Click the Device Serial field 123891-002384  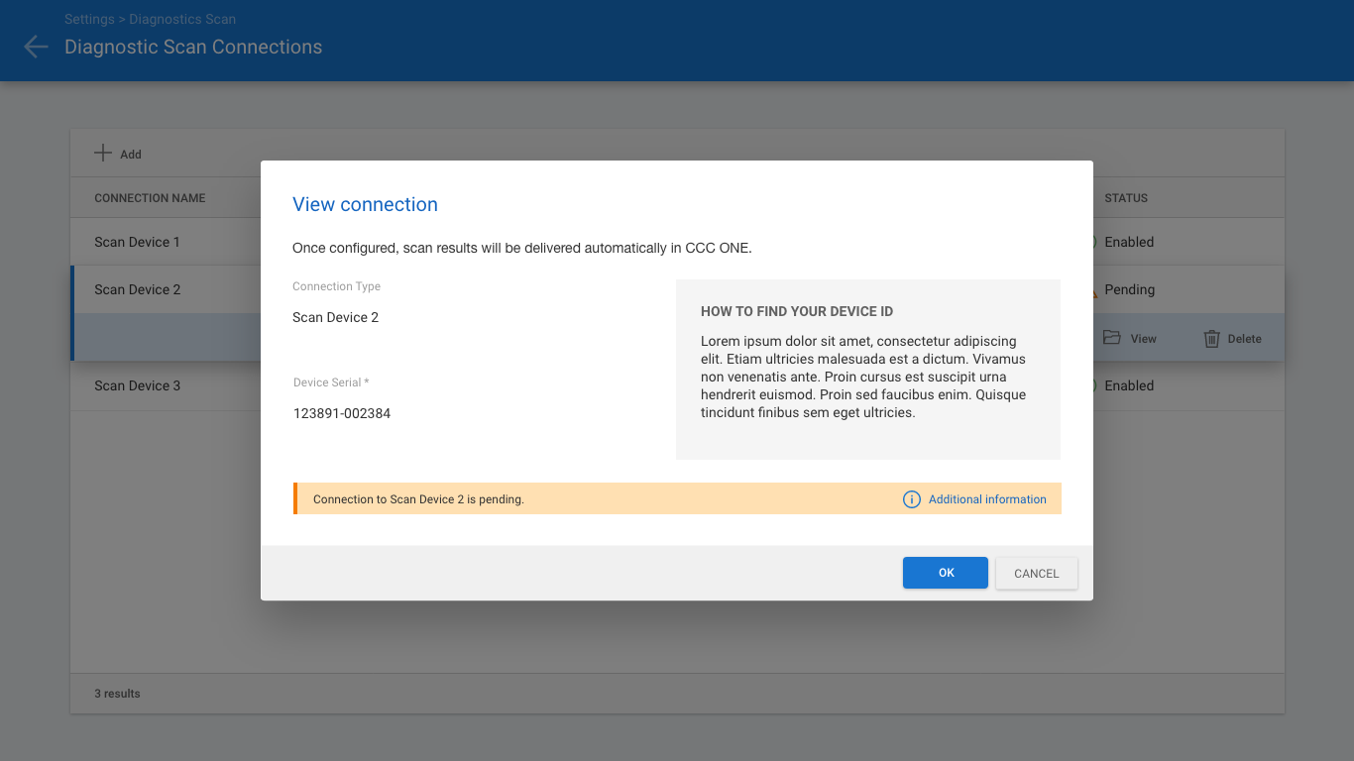pos(342,413)
